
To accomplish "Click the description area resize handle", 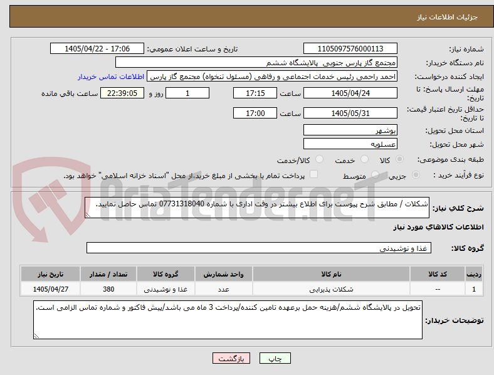I will [88, 215].
